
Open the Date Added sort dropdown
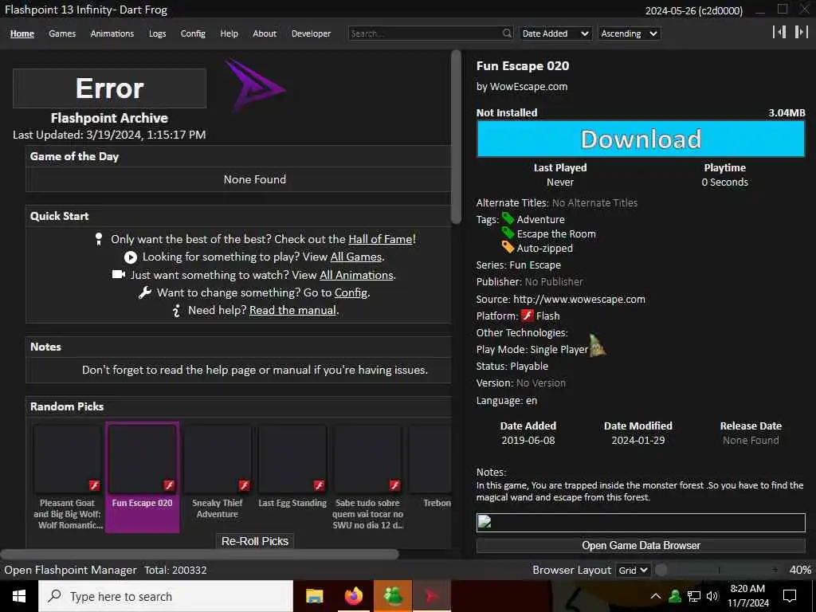[x=555, y=33]
